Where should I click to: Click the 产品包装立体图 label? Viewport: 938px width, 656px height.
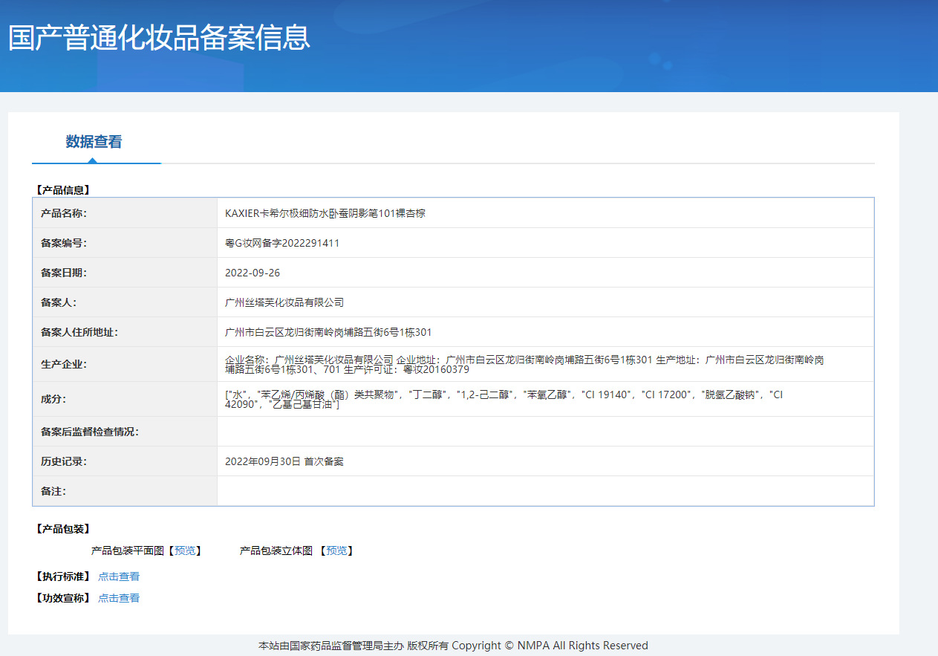(x=276, y=551)
